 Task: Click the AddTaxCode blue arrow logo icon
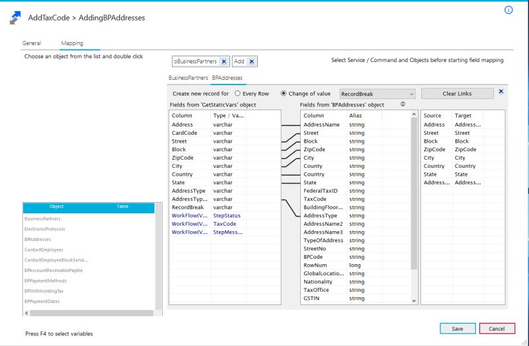[x=15, y=18]
